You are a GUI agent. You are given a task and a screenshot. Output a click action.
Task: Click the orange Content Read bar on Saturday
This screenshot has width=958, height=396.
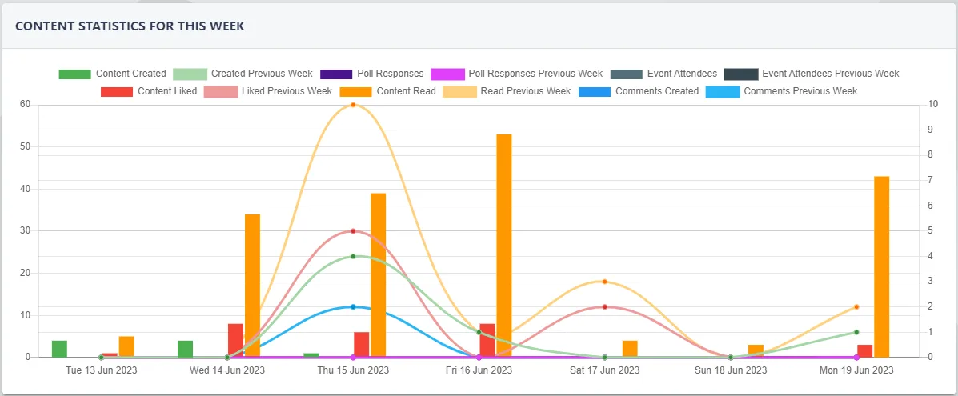pyautogui.click(x=630, y=349)
